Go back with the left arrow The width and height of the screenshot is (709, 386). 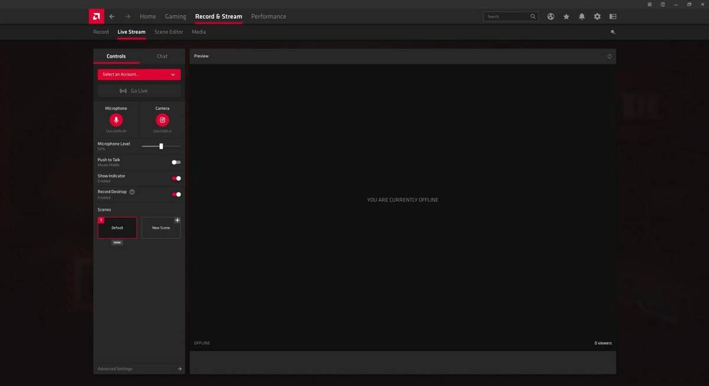[x=112, y=17]
